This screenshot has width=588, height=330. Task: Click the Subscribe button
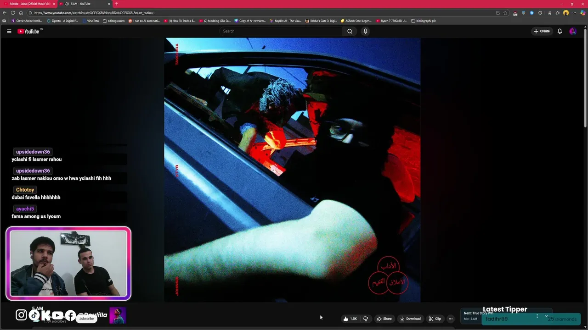86,319
